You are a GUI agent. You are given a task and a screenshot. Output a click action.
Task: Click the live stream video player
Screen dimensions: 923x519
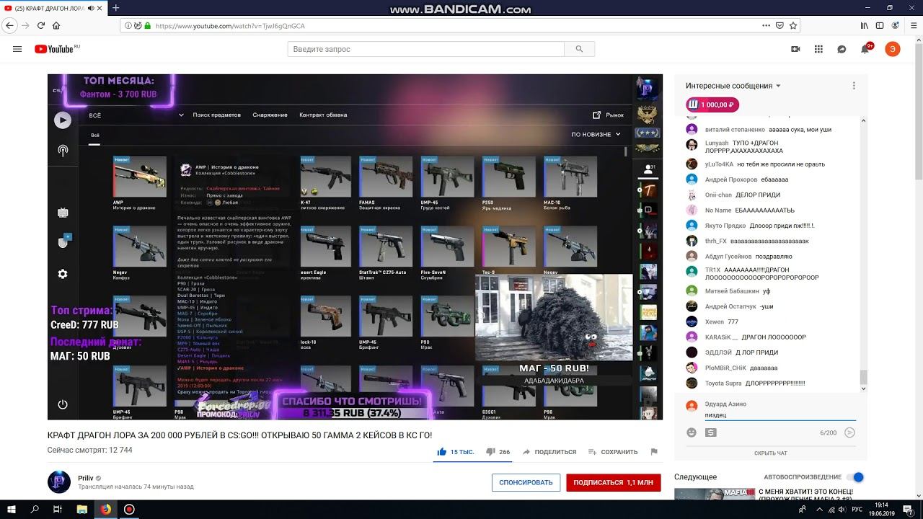(x=355, y=247)
